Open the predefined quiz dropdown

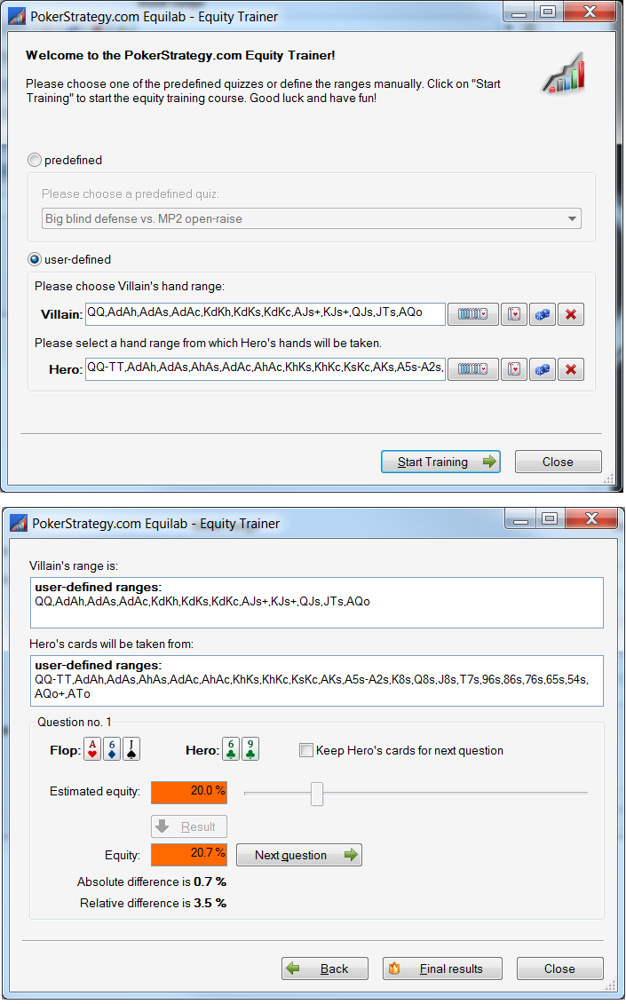312,218
